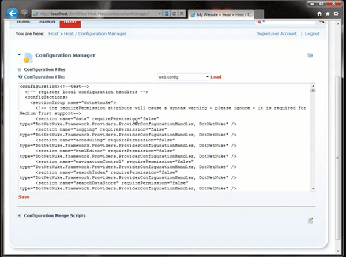Open browser Tools gear icon
Image resolution: width=346 pixels, height=257 pixels.
336,14
